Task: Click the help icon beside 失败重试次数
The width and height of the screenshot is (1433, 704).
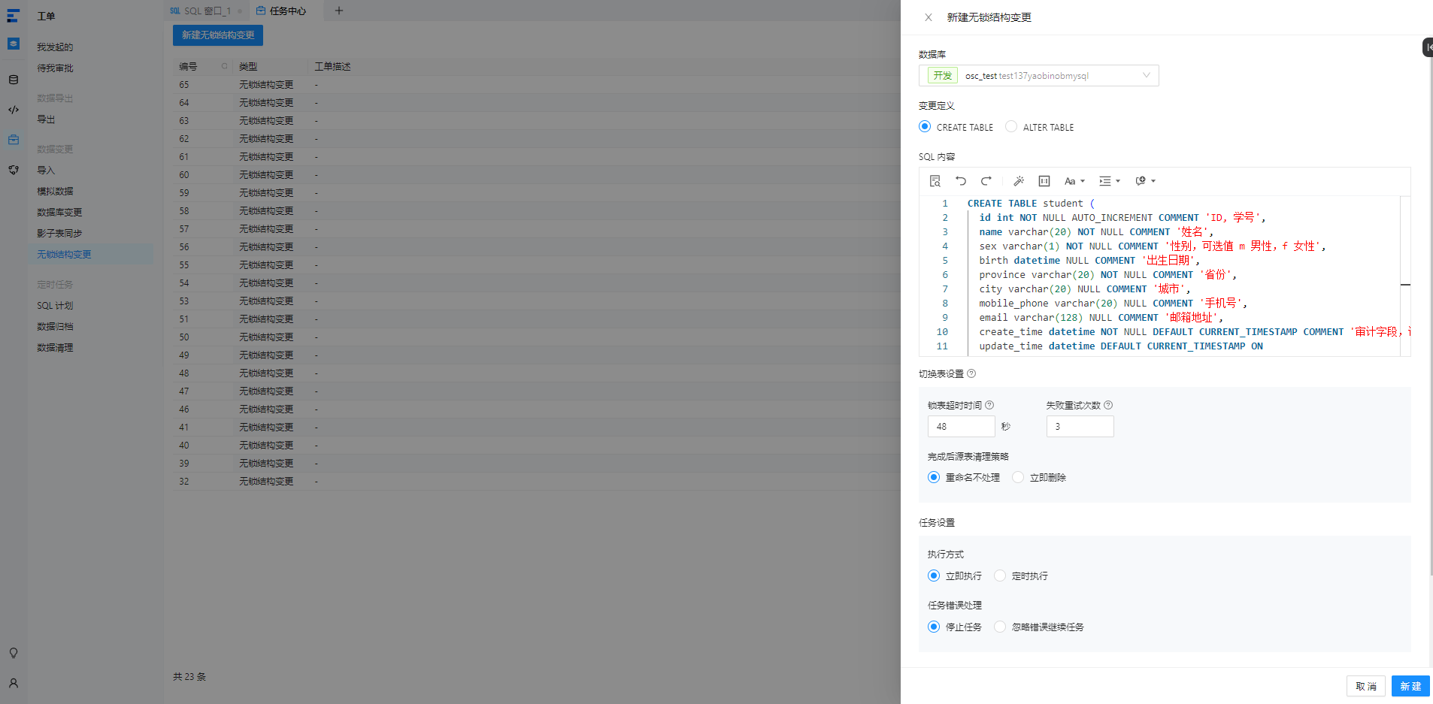Action: [1108, 405]
